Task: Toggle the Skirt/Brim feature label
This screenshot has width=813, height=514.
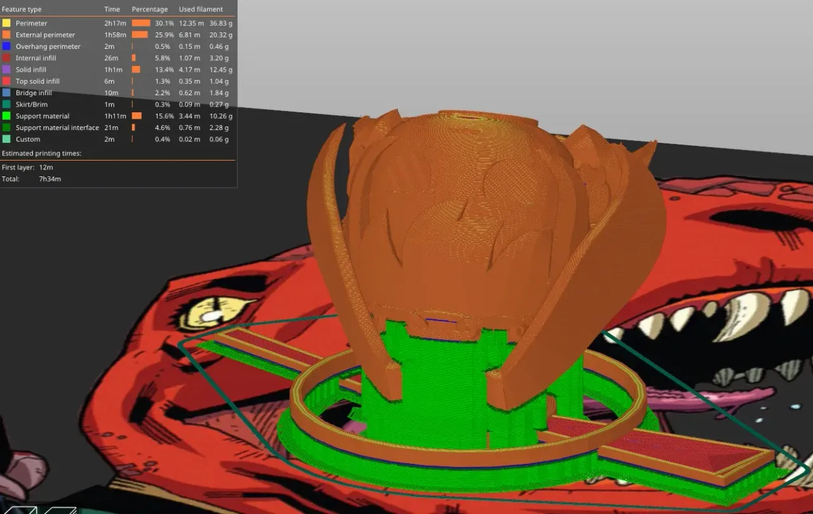Action: 32,104
